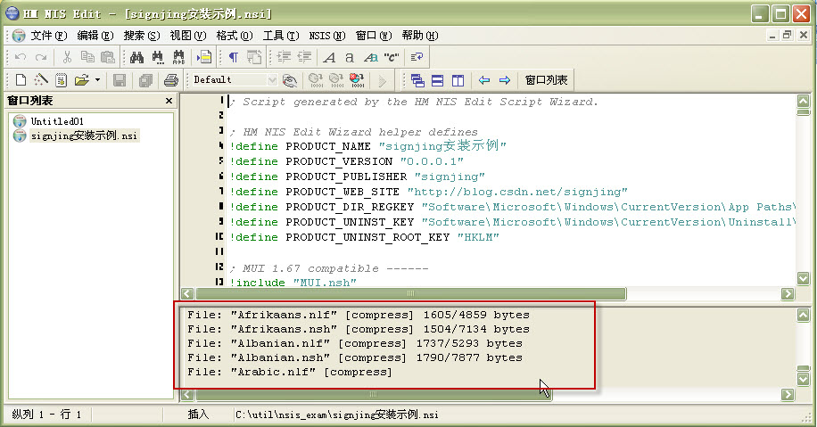Click the "Albanian.nlf" output line
Image resolution: width=817 pixels, height=427 pixels.
tap(355, 344)
